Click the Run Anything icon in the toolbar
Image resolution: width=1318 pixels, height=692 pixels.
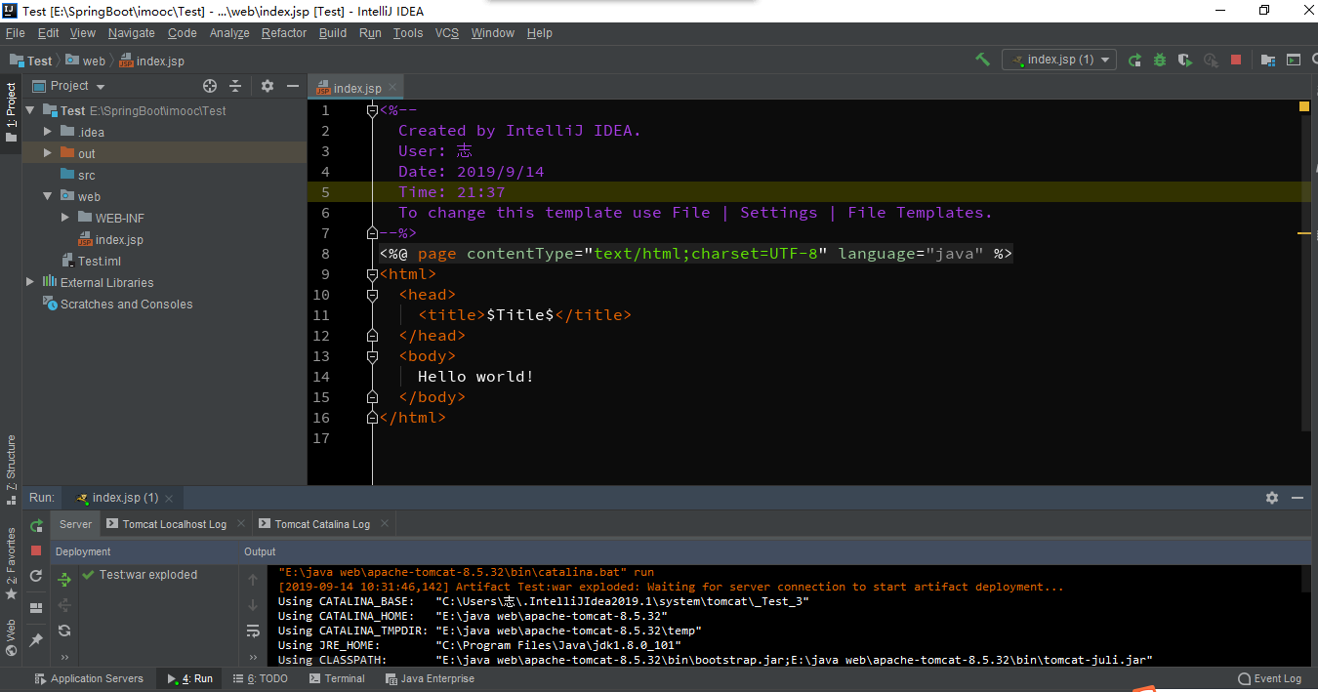[1294, 60]
